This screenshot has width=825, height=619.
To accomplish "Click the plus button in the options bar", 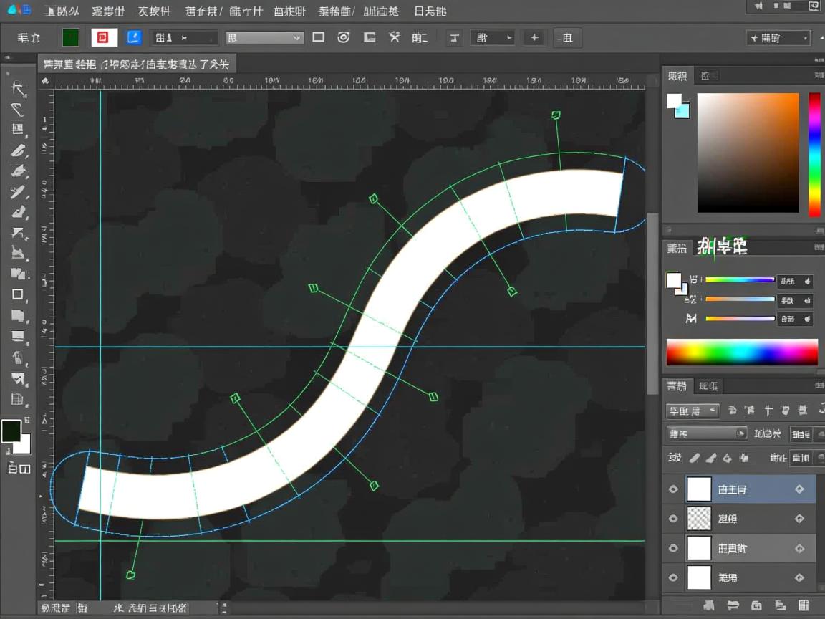I will click(534, 38).
